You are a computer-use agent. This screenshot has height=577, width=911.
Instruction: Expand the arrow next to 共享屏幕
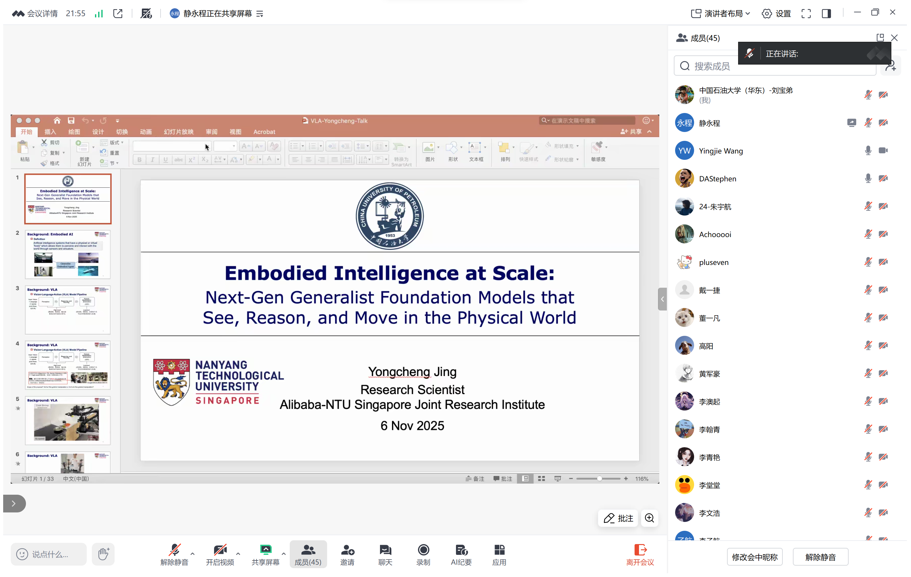pyautogui.click(x=284, y=554)
